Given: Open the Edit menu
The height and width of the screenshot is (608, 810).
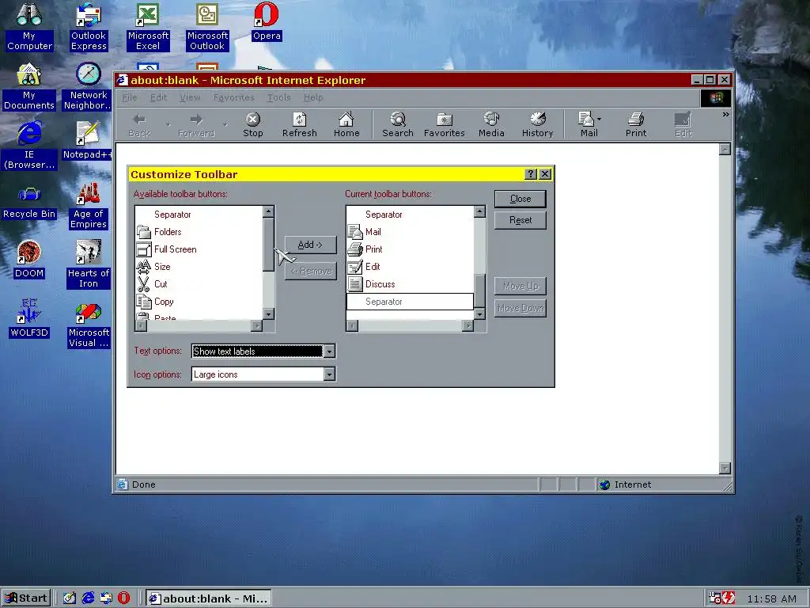Looking at the screenshot, I should tap(158, 97).
